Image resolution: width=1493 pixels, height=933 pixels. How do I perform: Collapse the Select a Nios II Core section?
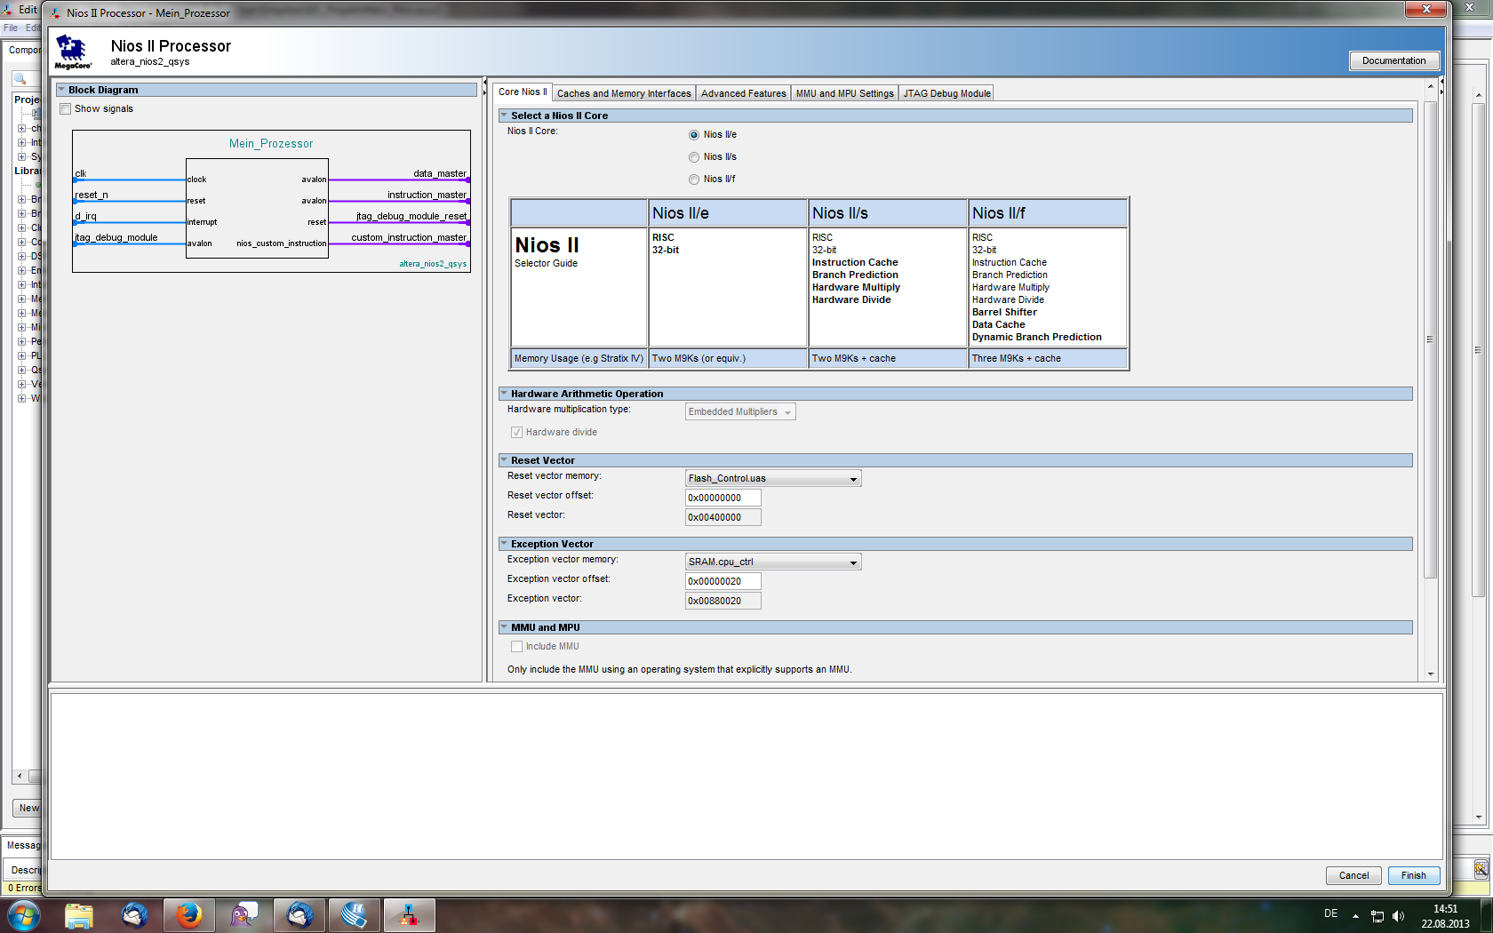[x=504, y=116]
